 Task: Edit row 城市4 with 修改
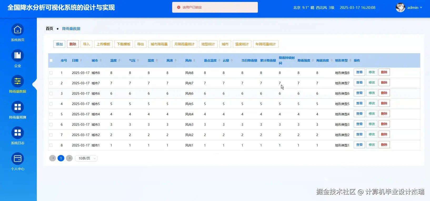(372, 114)
